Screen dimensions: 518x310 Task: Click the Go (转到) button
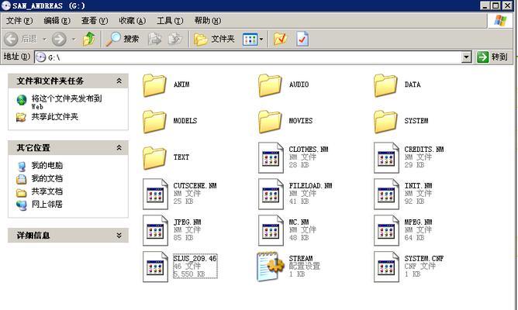pos(492,57)
